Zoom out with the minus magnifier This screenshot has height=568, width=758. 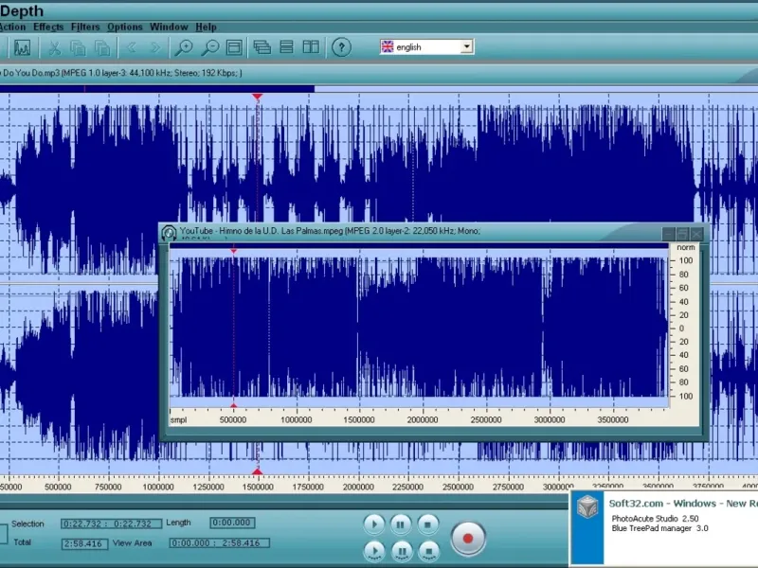209,47
